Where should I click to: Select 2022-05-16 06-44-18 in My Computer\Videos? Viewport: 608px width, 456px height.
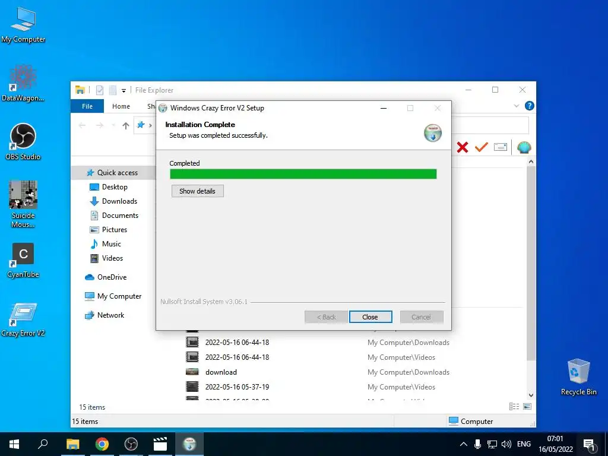[x=318, y=357]
